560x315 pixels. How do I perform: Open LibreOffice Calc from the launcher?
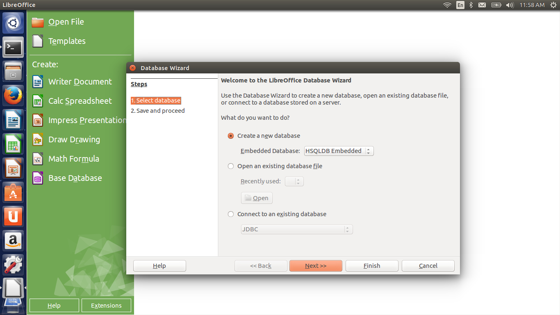coord(13,144)
